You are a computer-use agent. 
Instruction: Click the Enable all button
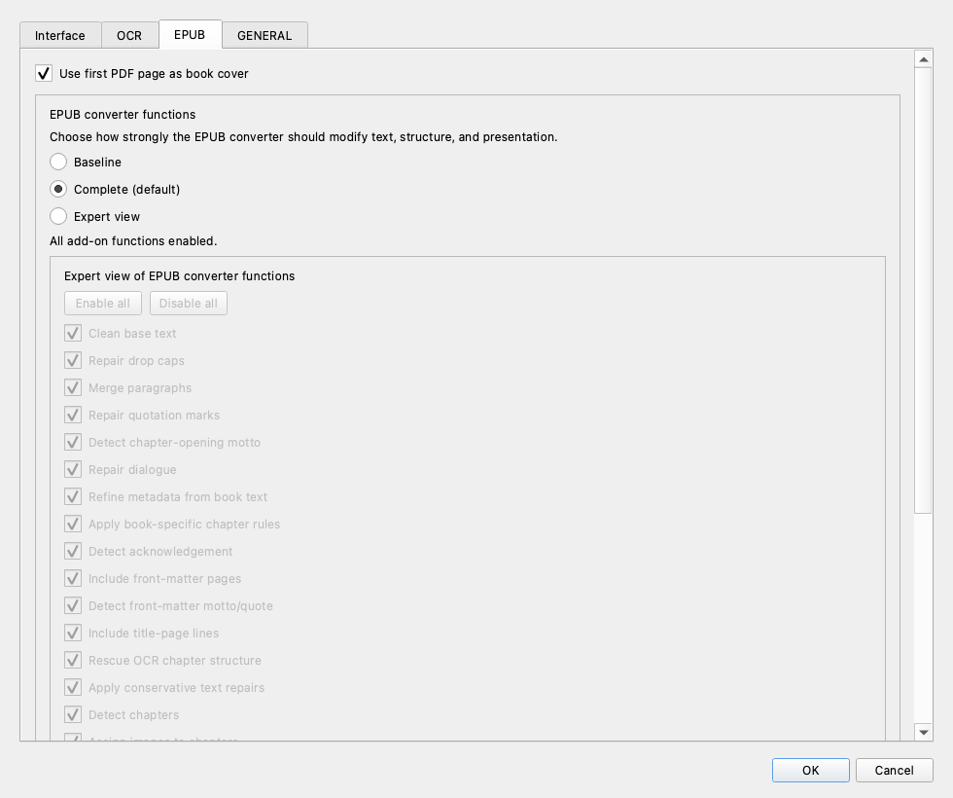point(103,304)
